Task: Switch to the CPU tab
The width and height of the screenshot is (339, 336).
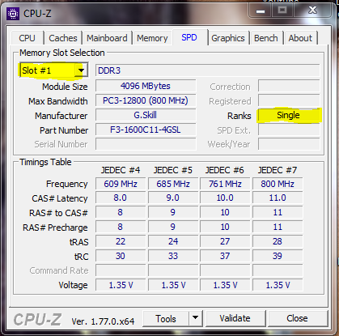Action: point(27,38)
